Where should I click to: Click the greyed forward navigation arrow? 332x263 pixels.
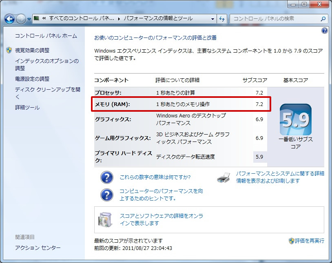[21, 19]
